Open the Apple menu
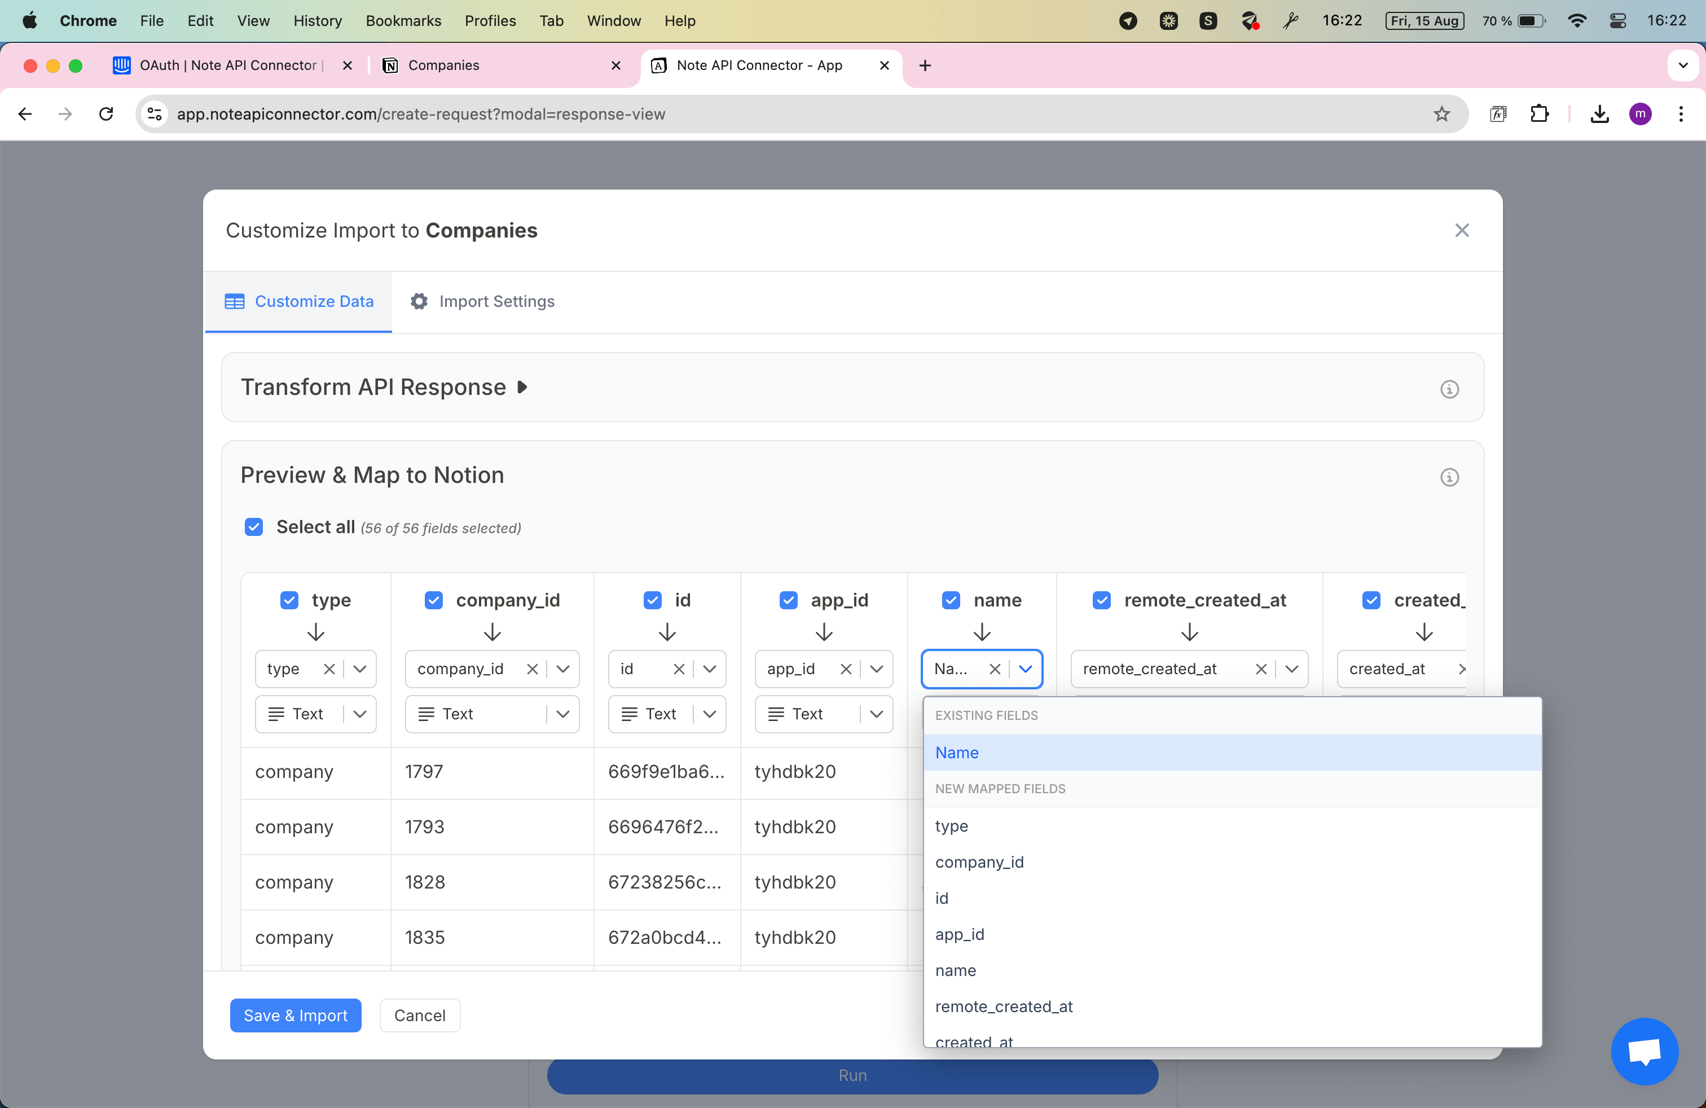This screenshot has width=1706, height=1108. (29, 21)
